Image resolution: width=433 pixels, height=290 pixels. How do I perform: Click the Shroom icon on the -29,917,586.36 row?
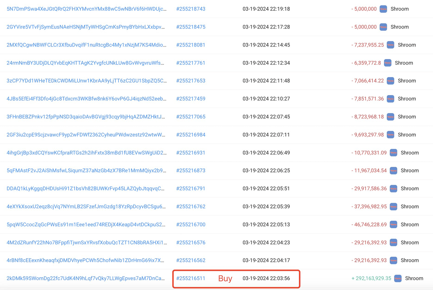[393, 188]
